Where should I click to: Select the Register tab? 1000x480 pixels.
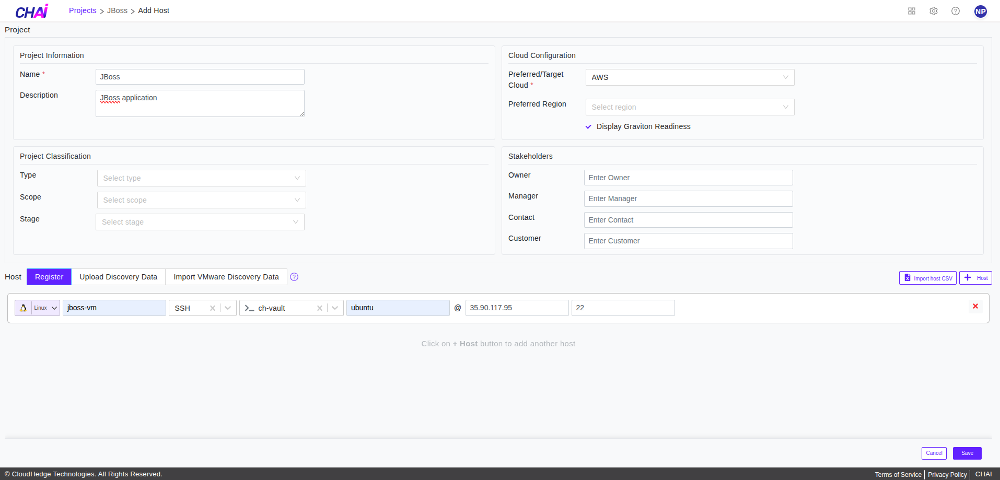click(x=49, y=277)
